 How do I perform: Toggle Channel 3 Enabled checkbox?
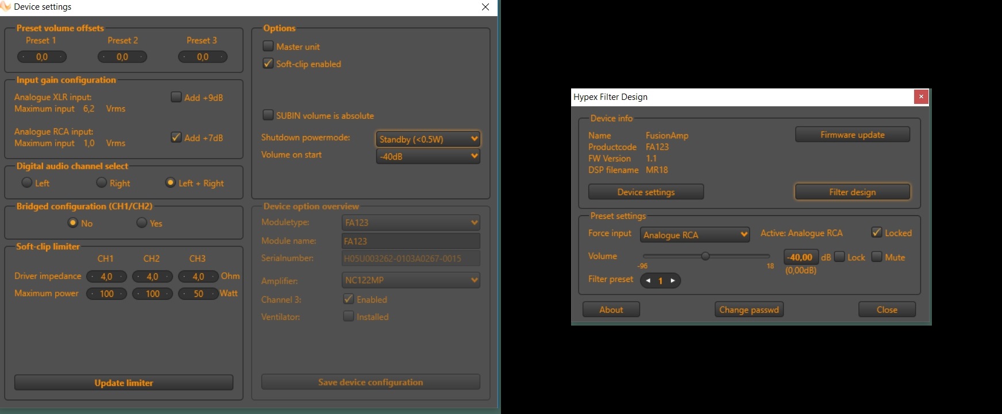pyautogui.click(x=348, y=299)
